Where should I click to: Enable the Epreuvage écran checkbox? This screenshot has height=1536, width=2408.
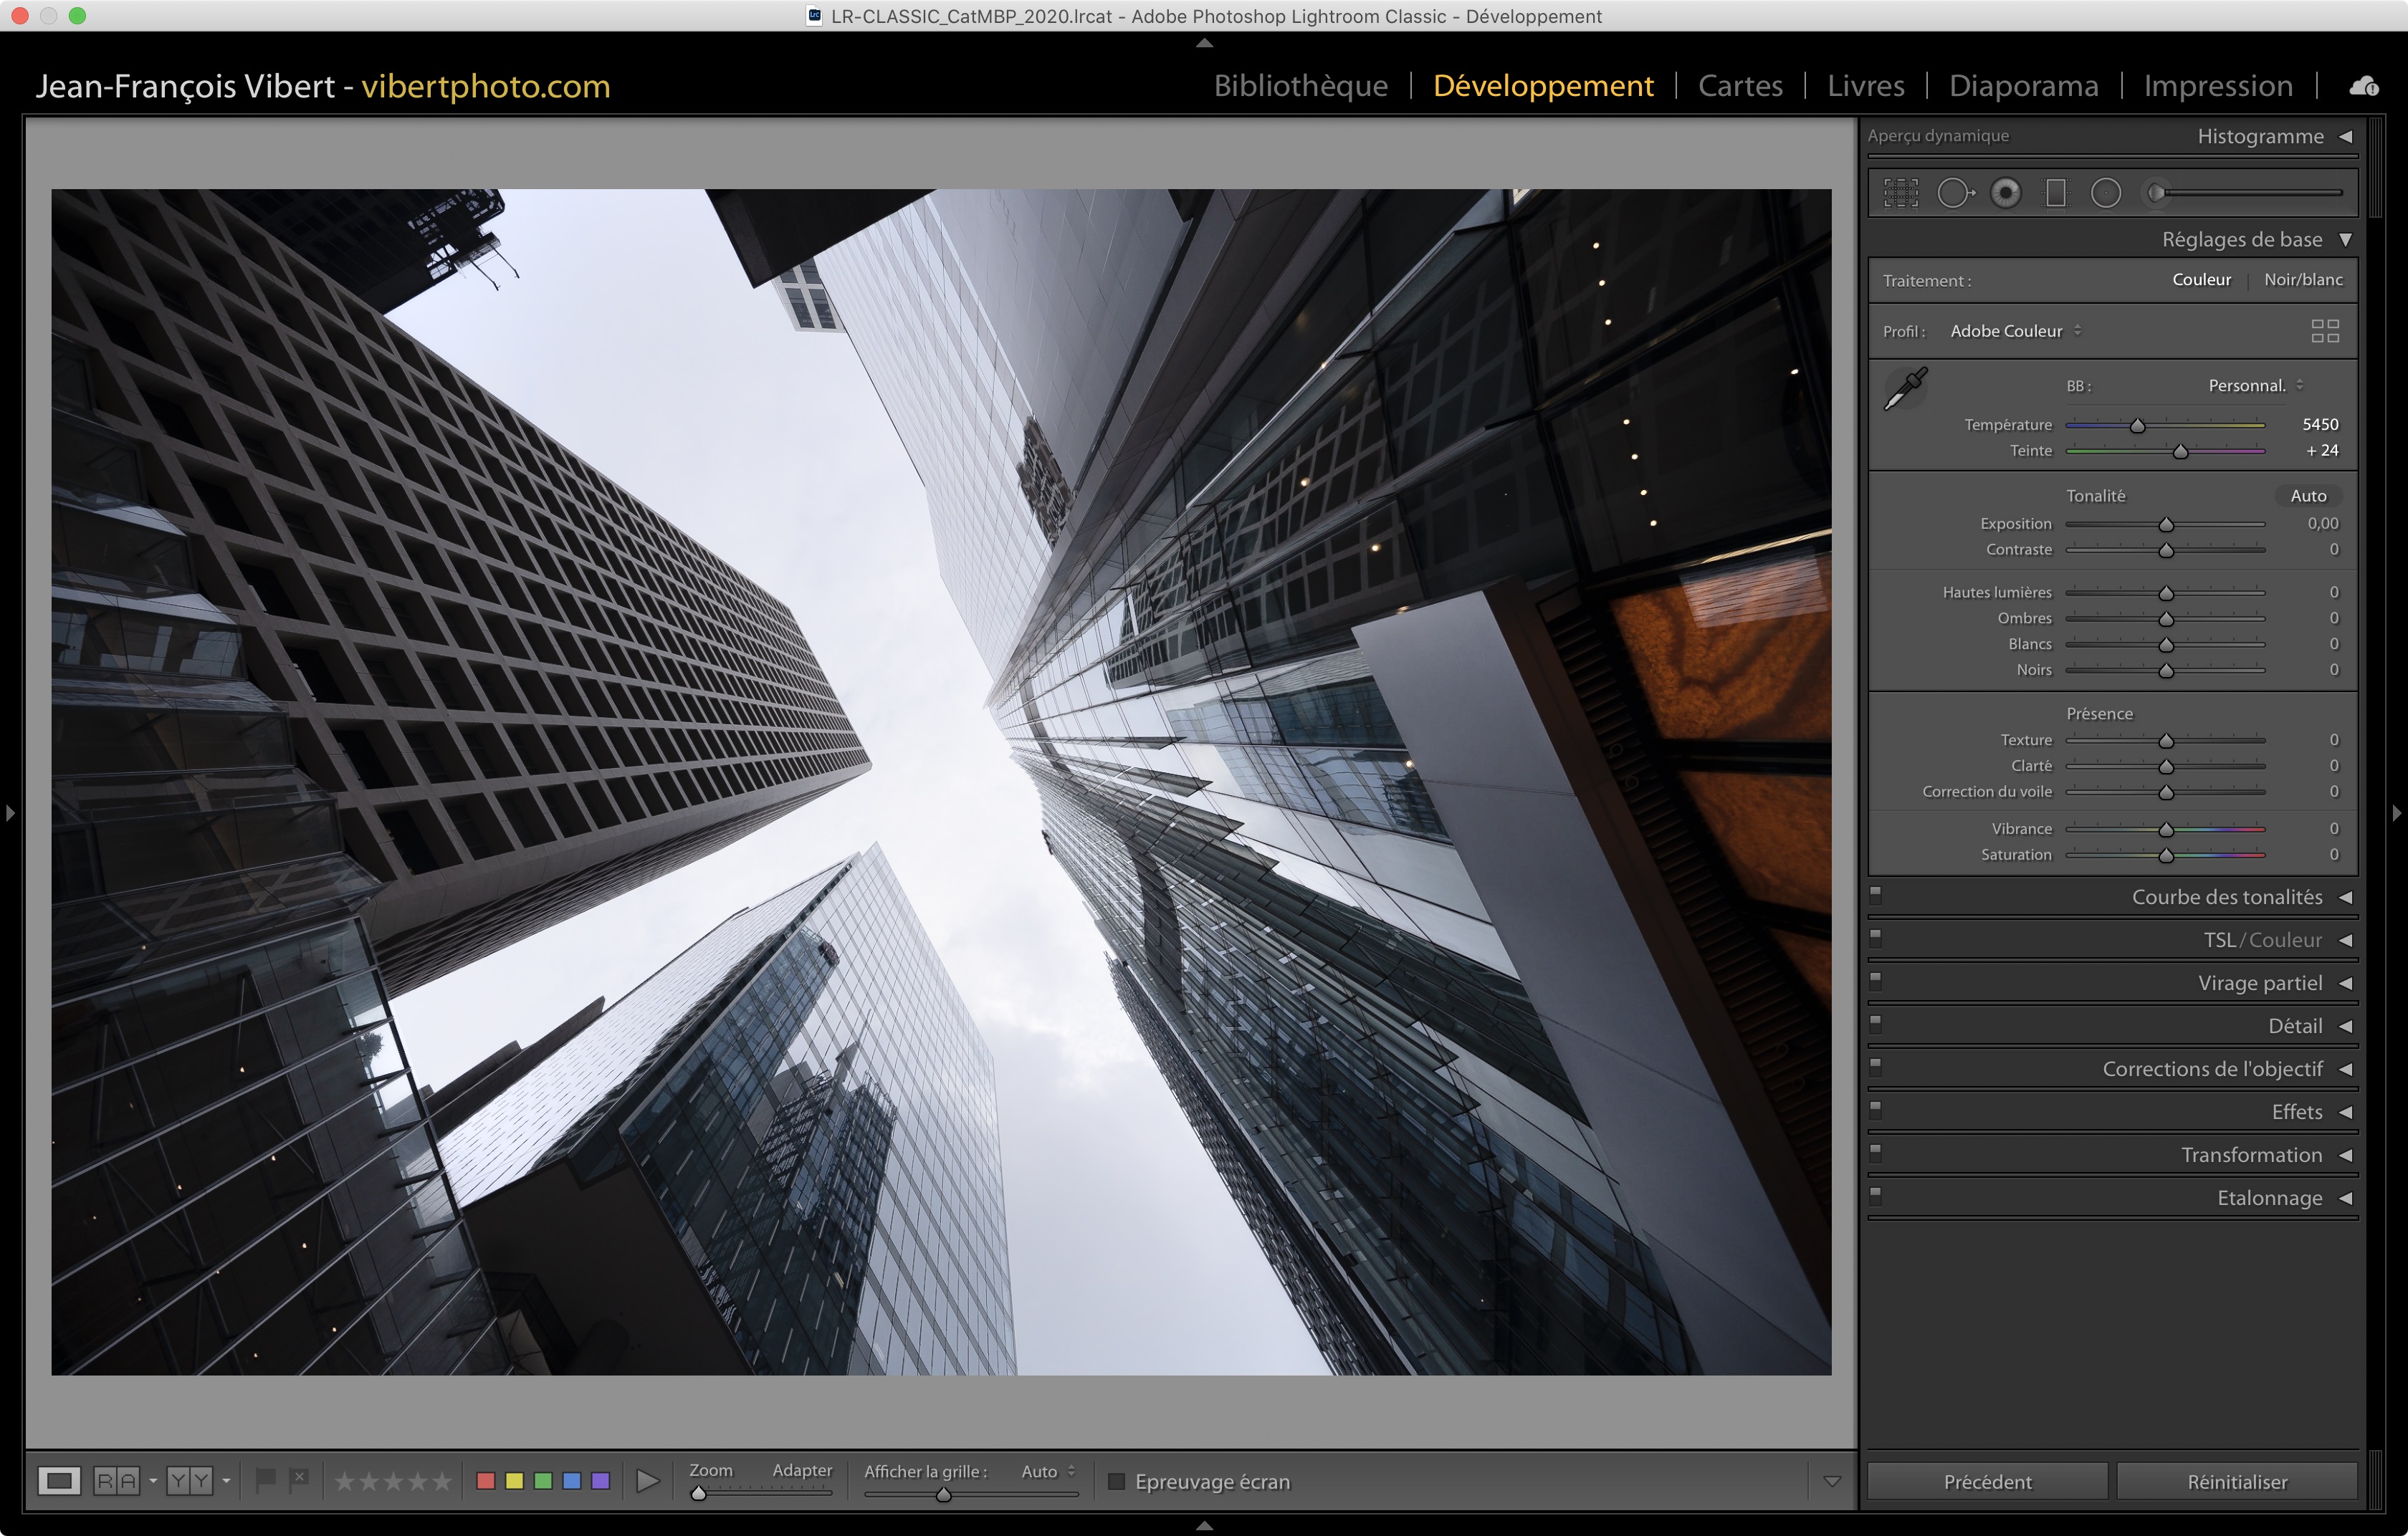point(1117,1481)
